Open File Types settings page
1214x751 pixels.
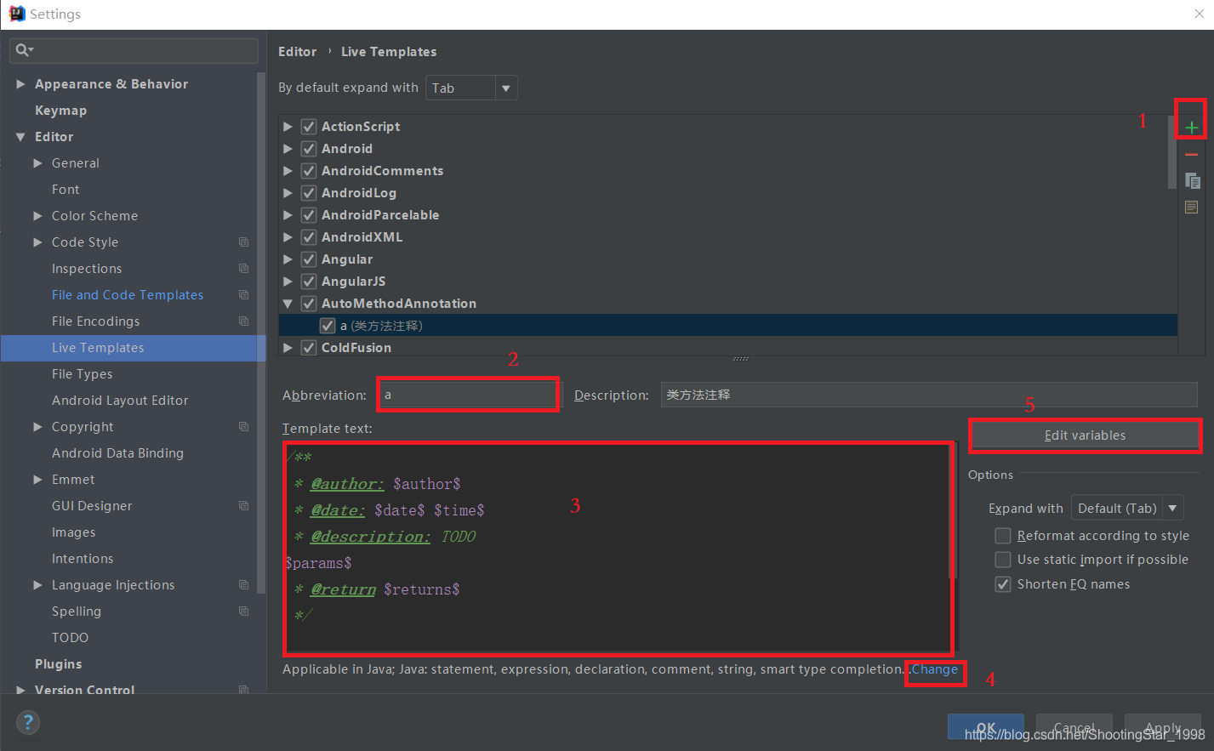coord(82,374)
